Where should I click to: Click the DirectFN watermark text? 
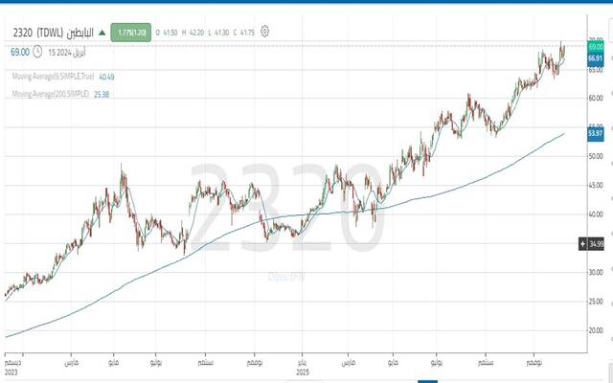click(286, 275)
